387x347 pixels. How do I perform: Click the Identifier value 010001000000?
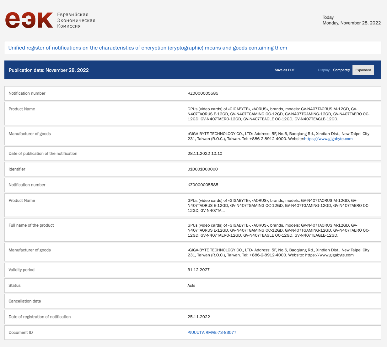(202, 169)
